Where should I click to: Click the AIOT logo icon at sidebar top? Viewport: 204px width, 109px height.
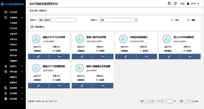[x=2, y=4]
